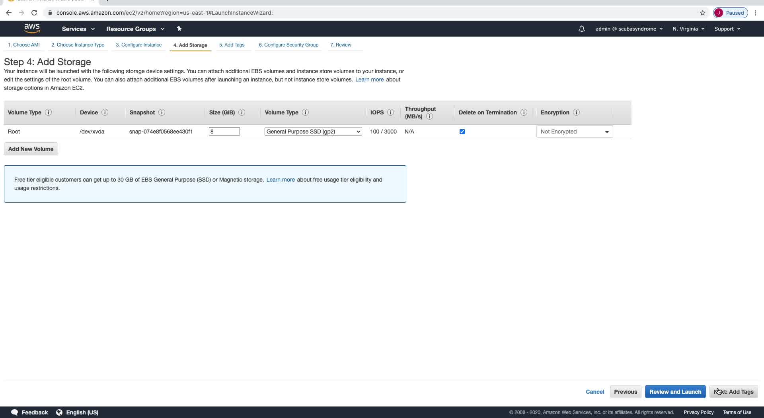This screenshot has height=418, width=764.
Task: Expand the Support menu
Action: pyautogui.click(x=727, y=29)
